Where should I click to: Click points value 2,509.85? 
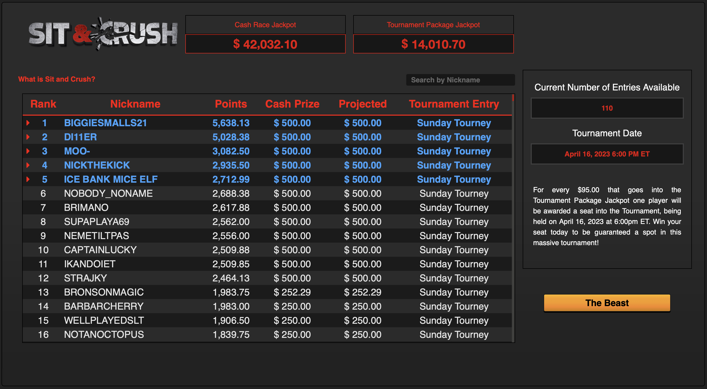click(231, 264)
